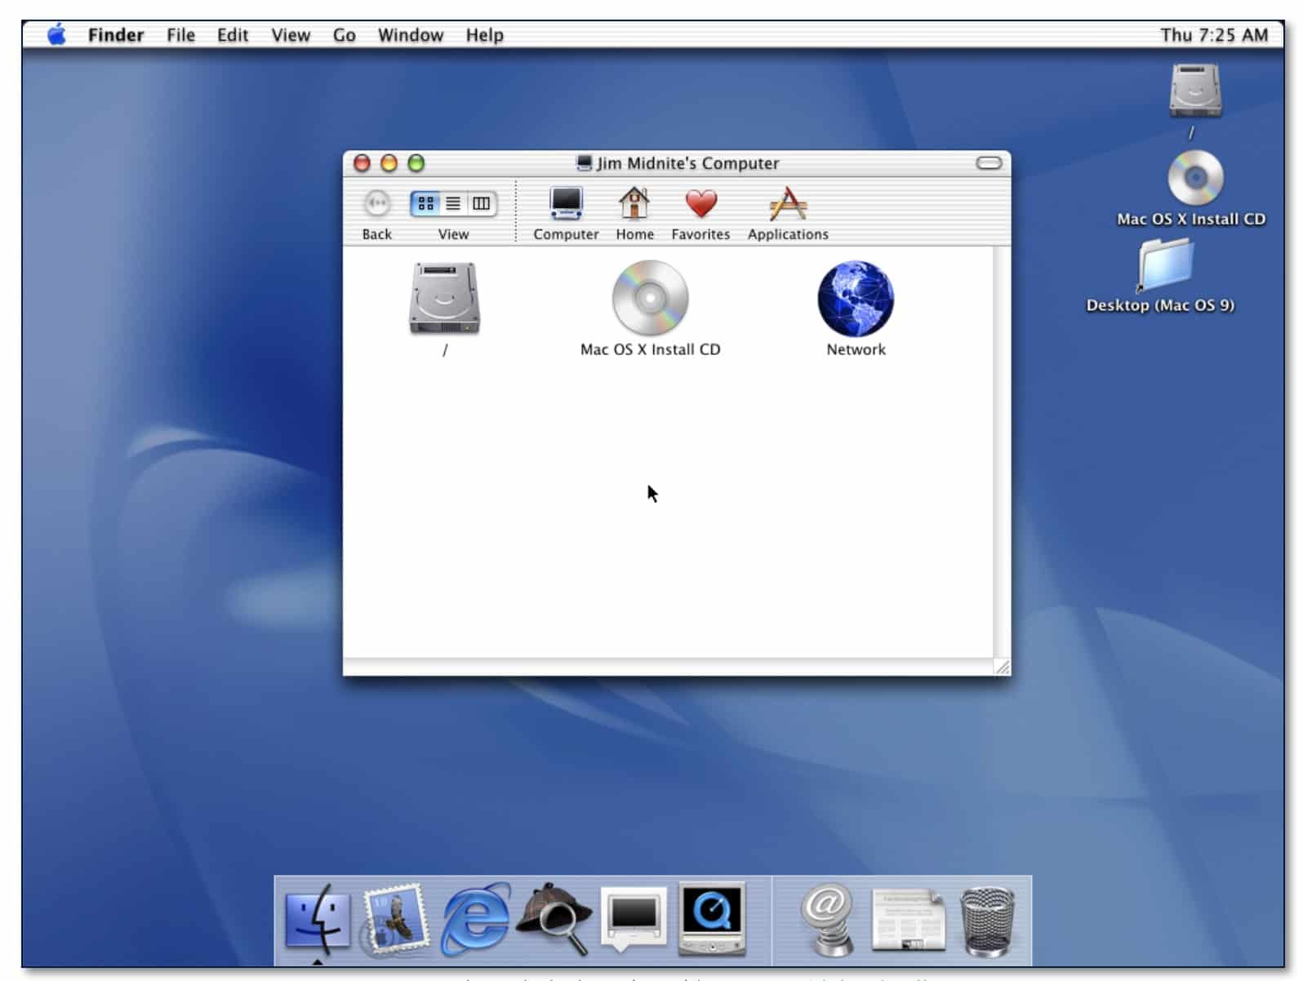Open the newspaper document icon in Dock
This screenshot has width=1303, height=981.
(907, 921)
